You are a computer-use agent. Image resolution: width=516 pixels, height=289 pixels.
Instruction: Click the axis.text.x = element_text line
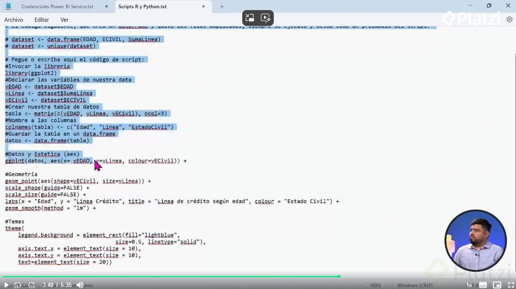click(x=79, y=248)
